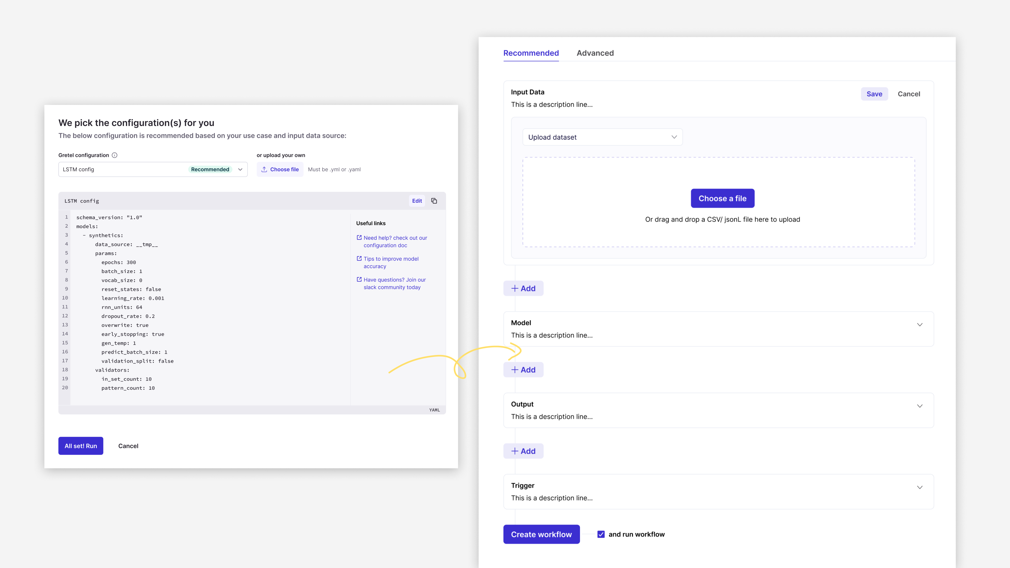The height and width of the screenshot is (568, 1010).
Task: Click the upload icon on Choose file button
Action: [264, 169]
